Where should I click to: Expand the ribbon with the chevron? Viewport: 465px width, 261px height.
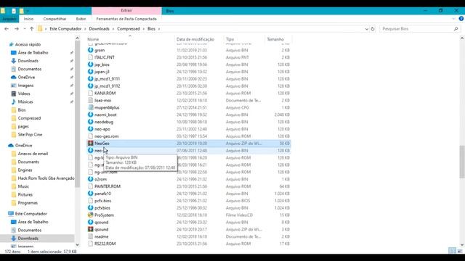(x=453, y=19)
